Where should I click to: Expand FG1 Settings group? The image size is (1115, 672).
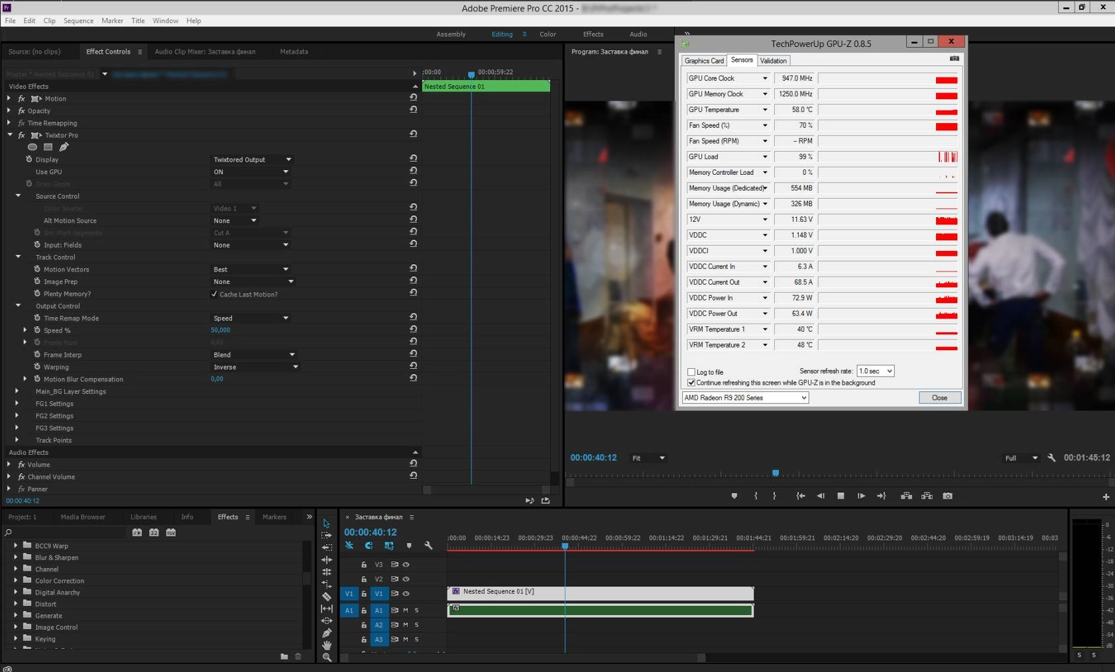(x=17, y=403)
